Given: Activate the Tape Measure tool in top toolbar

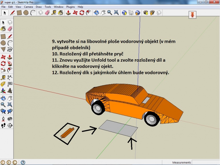Looking at the screenshot, I should click(54, 13).
